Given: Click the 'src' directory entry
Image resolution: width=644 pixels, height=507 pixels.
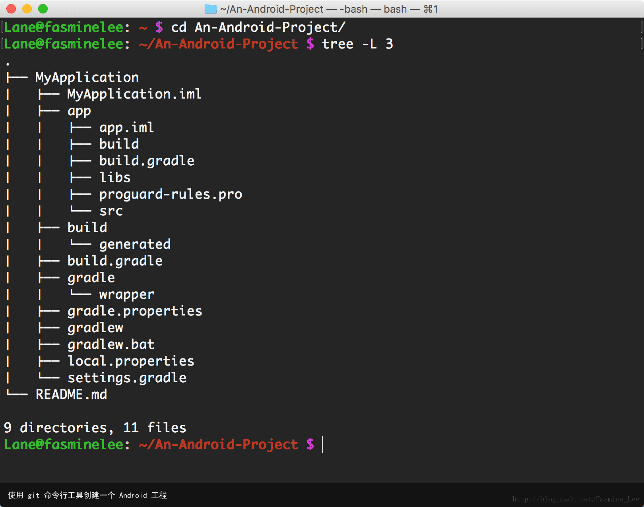Looking at the screenshot, I should 111,211.
